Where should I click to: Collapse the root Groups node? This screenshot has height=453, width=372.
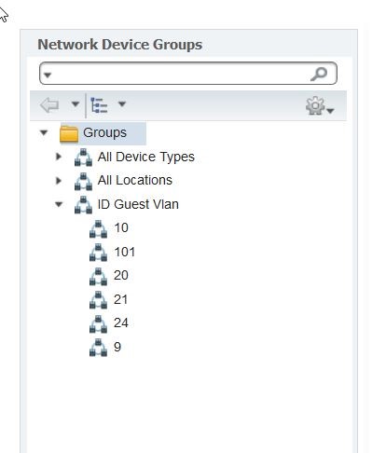(44, 132)
